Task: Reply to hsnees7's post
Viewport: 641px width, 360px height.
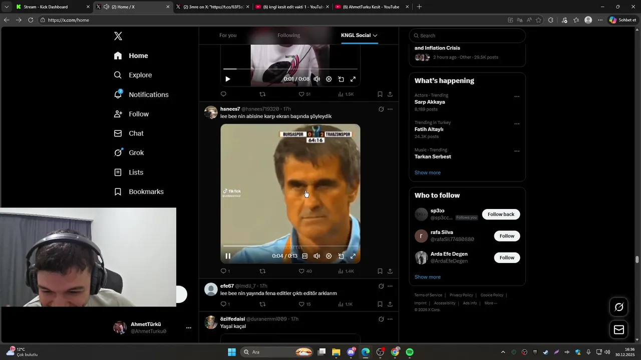Action: 223,271
